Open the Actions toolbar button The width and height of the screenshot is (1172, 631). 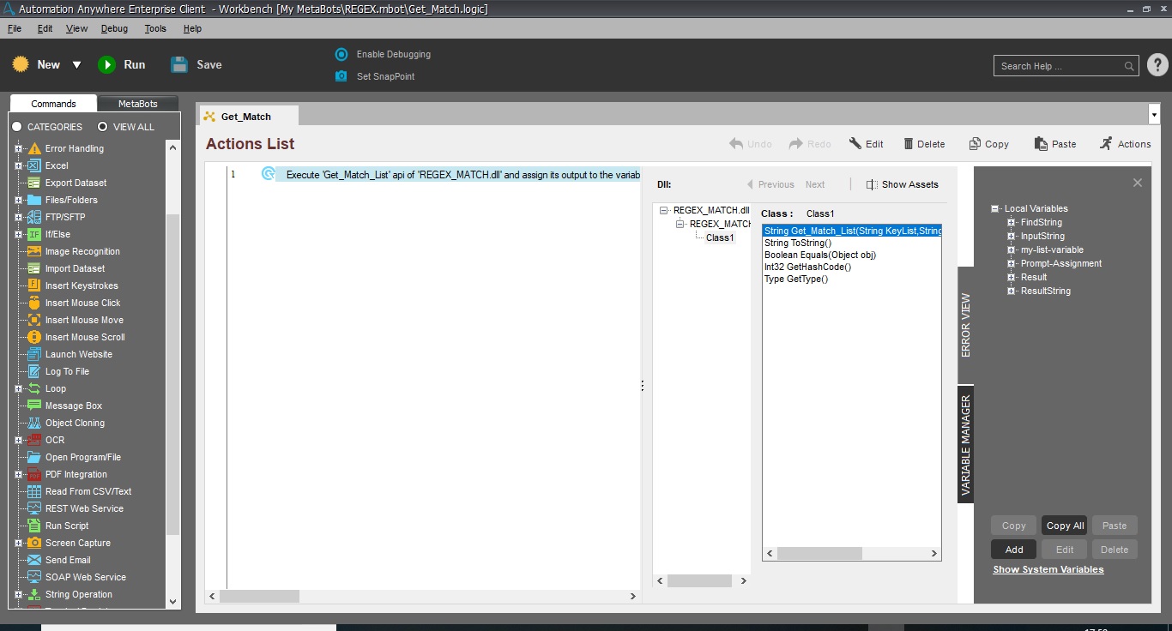coord(1126,144)
